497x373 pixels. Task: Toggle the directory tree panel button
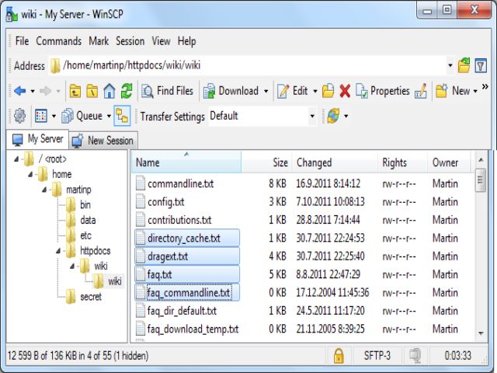[122, 116]
